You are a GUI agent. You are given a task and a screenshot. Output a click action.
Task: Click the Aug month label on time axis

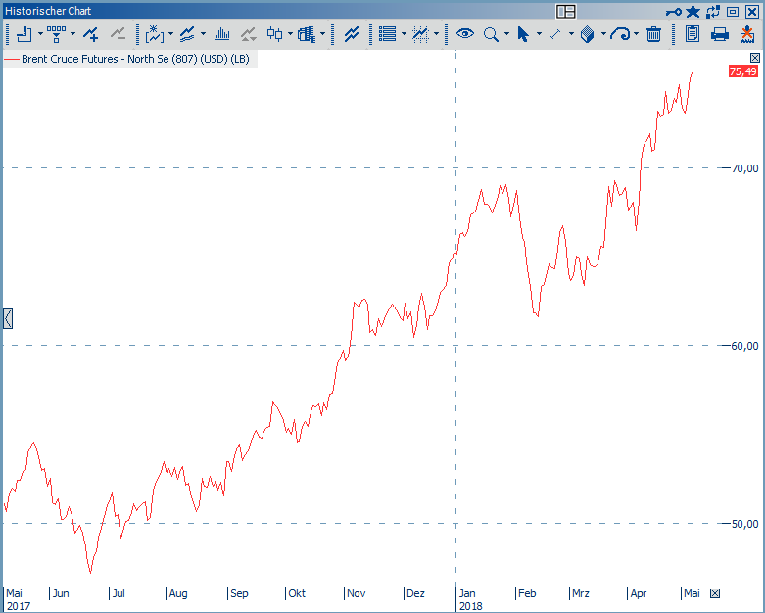(x=178, y=593)
